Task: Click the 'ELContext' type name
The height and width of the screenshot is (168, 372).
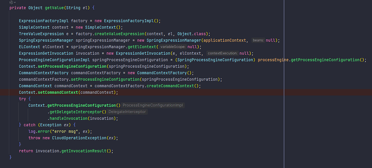Action: click(29, 47)
